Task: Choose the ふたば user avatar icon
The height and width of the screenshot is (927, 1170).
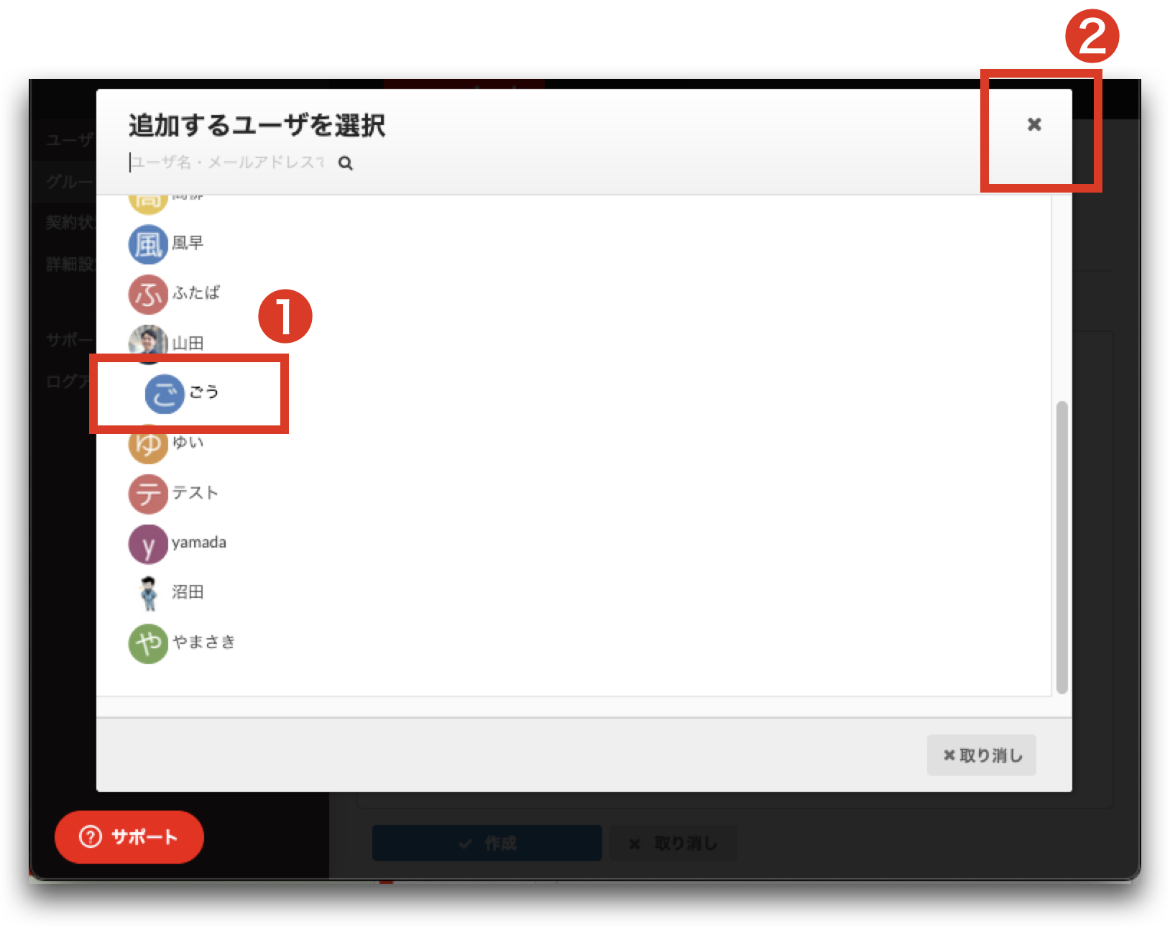Action: [148, 295]
